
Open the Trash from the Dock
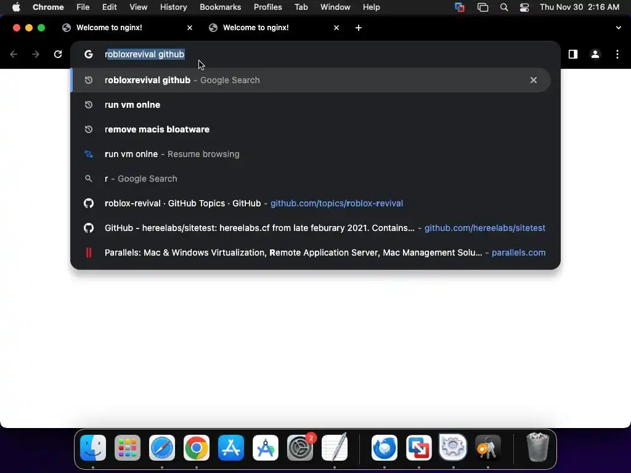tap(537, 448)
